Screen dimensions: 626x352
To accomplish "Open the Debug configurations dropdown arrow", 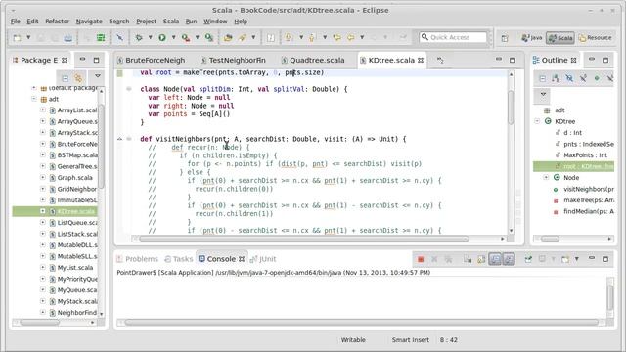I will (150, 37).
